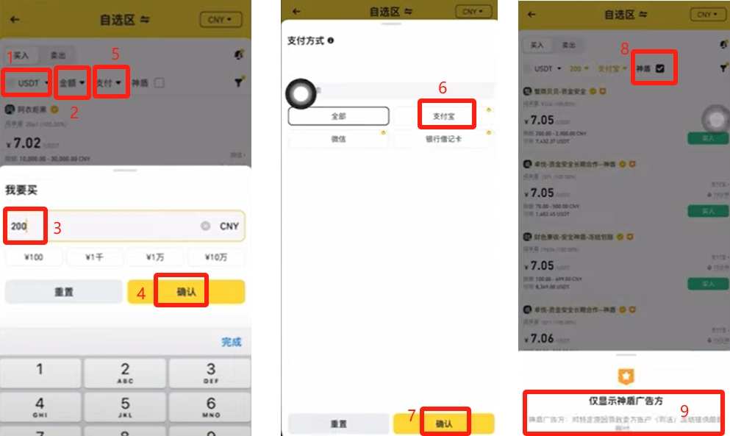Open the USDT dropdown beside 金额
The image size is (730, 436).
click(x=27, y=83)
